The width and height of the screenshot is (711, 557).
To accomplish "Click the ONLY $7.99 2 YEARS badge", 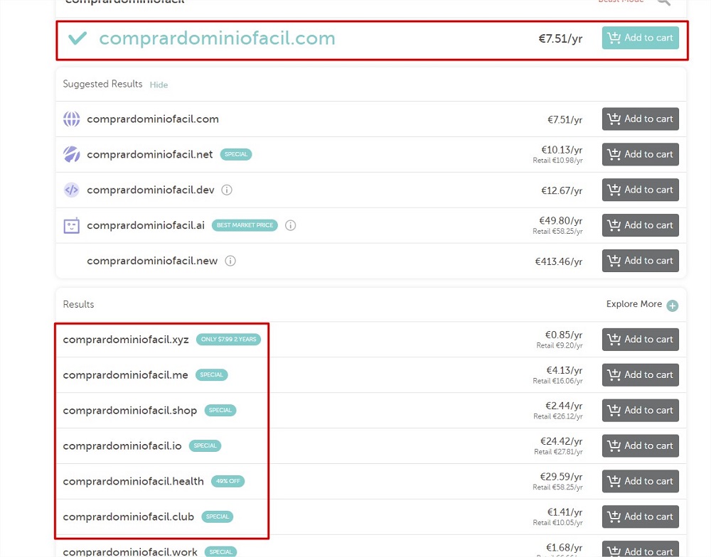I will [x=228, y=340].
